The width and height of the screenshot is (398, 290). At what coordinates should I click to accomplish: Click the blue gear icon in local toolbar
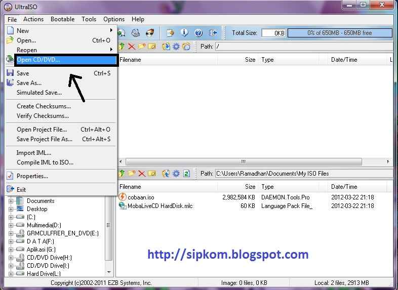click(176, 174)
